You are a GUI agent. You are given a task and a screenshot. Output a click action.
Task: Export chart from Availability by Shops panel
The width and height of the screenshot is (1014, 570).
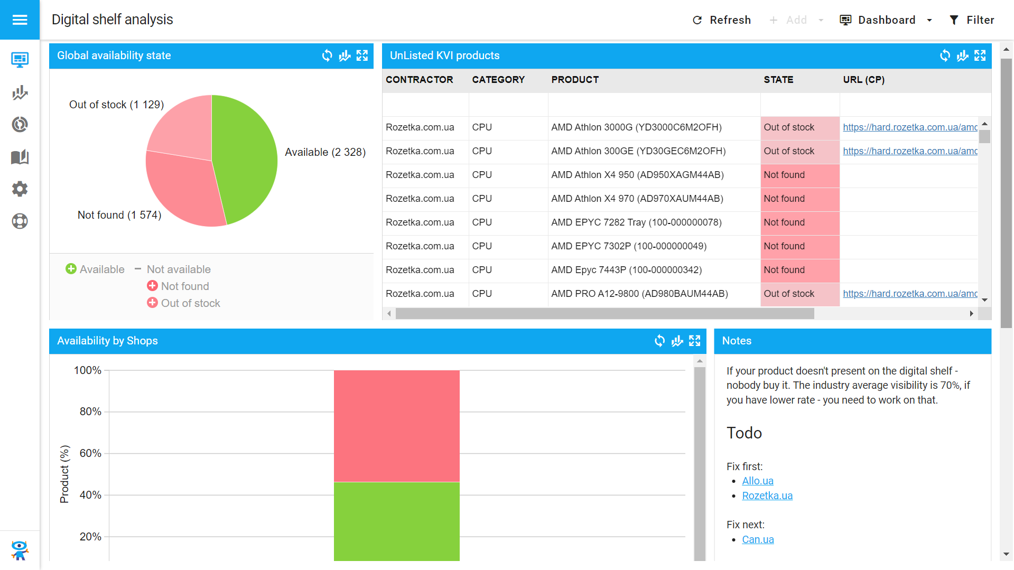[677, 341]
